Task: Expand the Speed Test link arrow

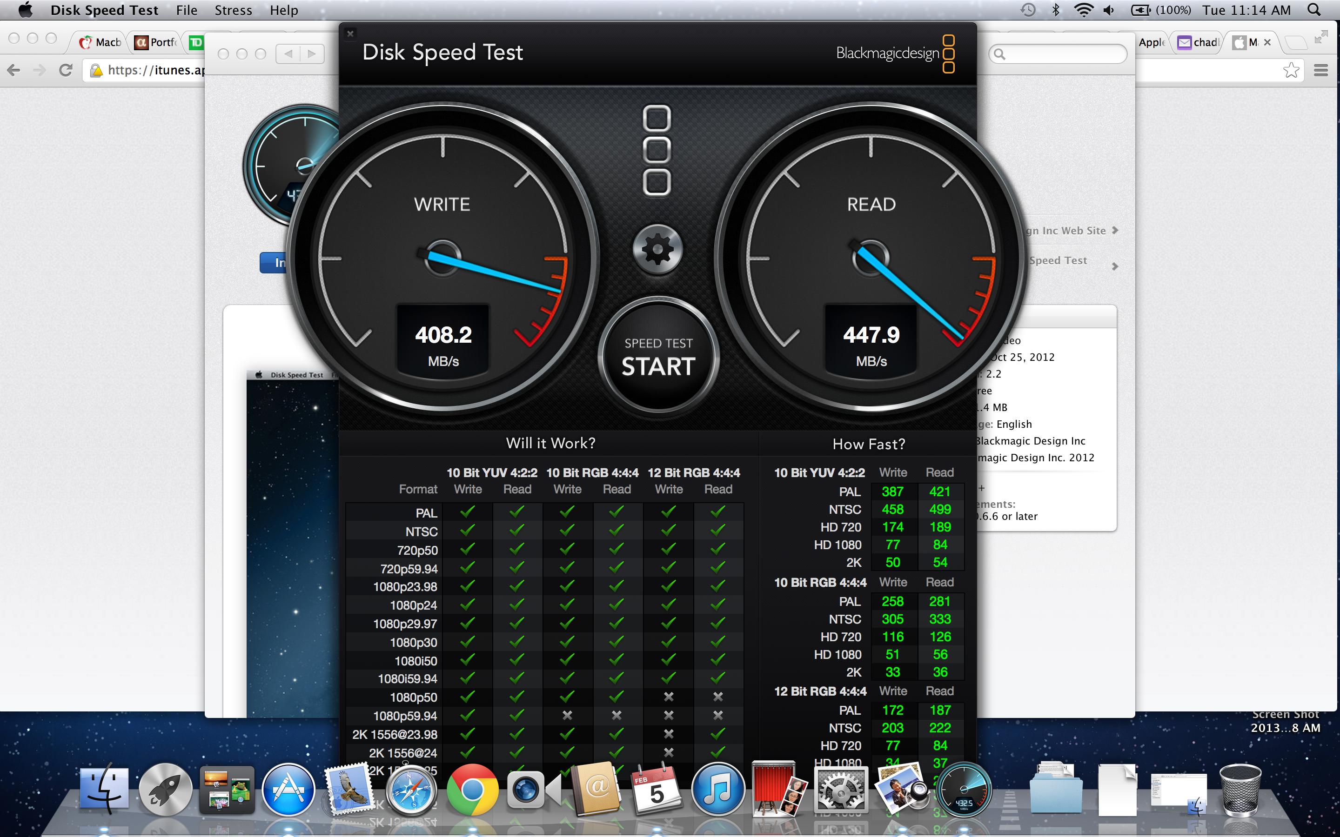Action: [1115, 267]
